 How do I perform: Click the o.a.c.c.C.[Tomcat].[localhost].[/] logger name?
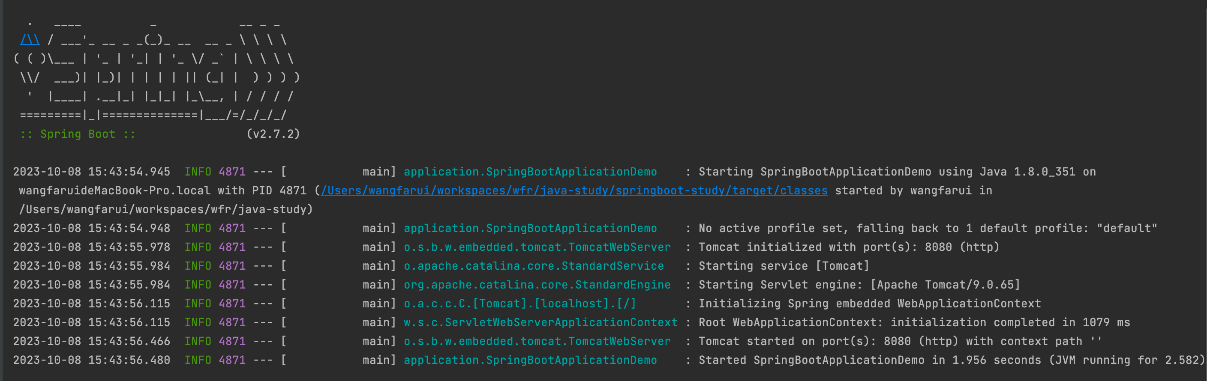click(x=520, y=304)
